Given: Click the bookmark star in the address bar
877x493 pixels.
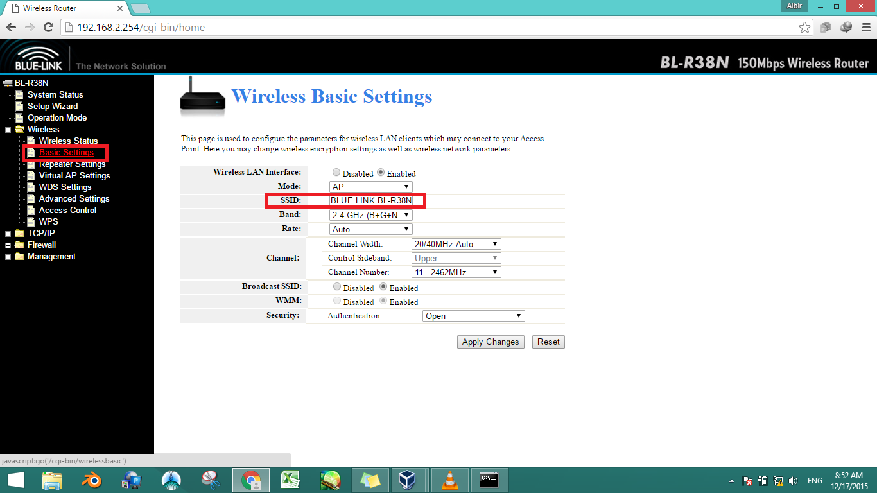Looking at the screenshot, I should pos(804,28).
